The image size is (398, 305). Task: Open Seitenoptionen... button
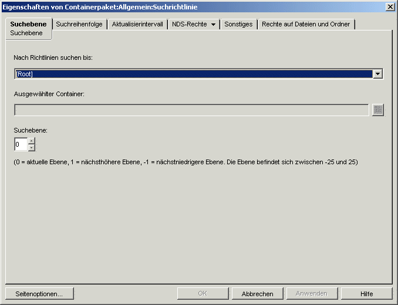pos(39,294)
